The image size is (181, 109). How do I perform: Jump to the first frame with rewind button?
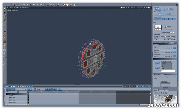[x=11, y=86]
